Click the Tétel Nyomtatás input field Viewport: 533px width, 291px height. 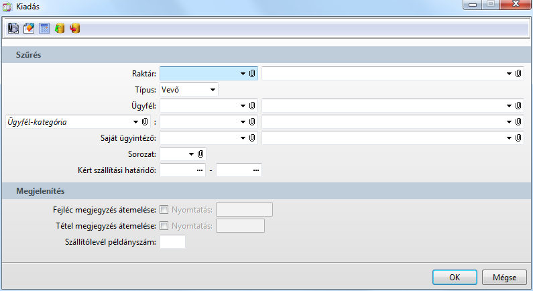coord(240,226)
